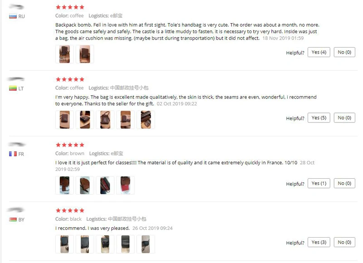Screen dimensions: 363x263
Task: Click the five-star rating on the FR review
Action: click(x=70, y=145)
